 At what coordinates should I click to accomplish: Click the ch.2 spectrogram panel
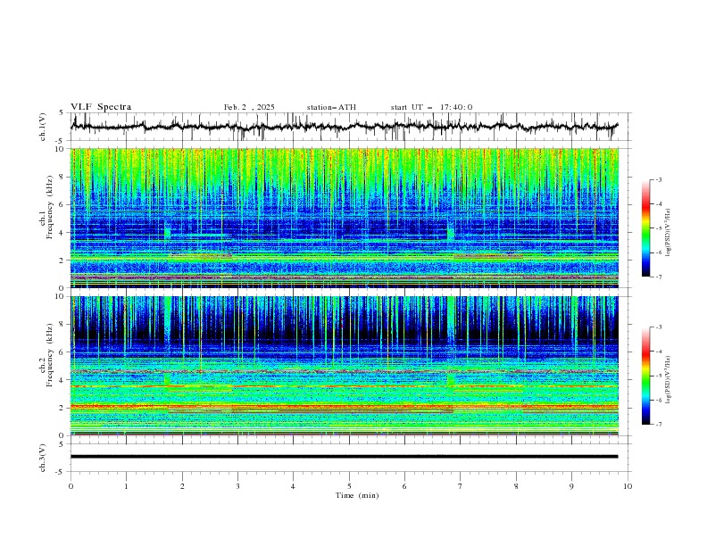point(345,366)
